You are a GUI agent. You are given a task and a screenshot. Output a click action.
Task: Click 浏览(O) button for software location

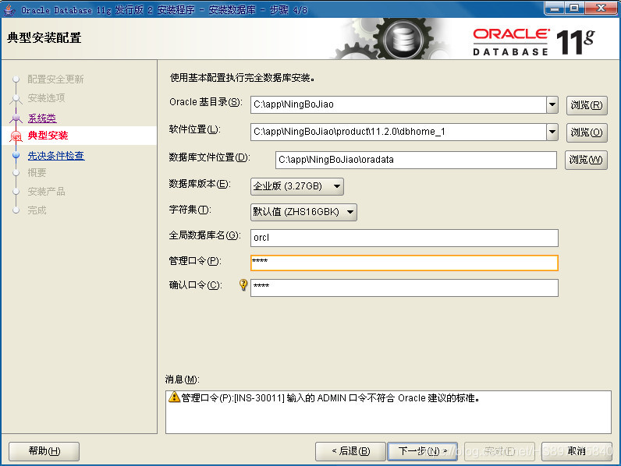[587, 132]
